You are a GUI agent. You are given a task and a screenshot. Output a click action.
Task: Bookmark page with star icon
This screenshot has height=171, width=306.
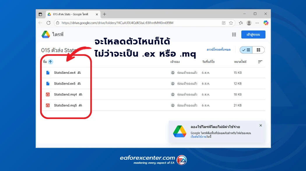click(x=231, y=23)
